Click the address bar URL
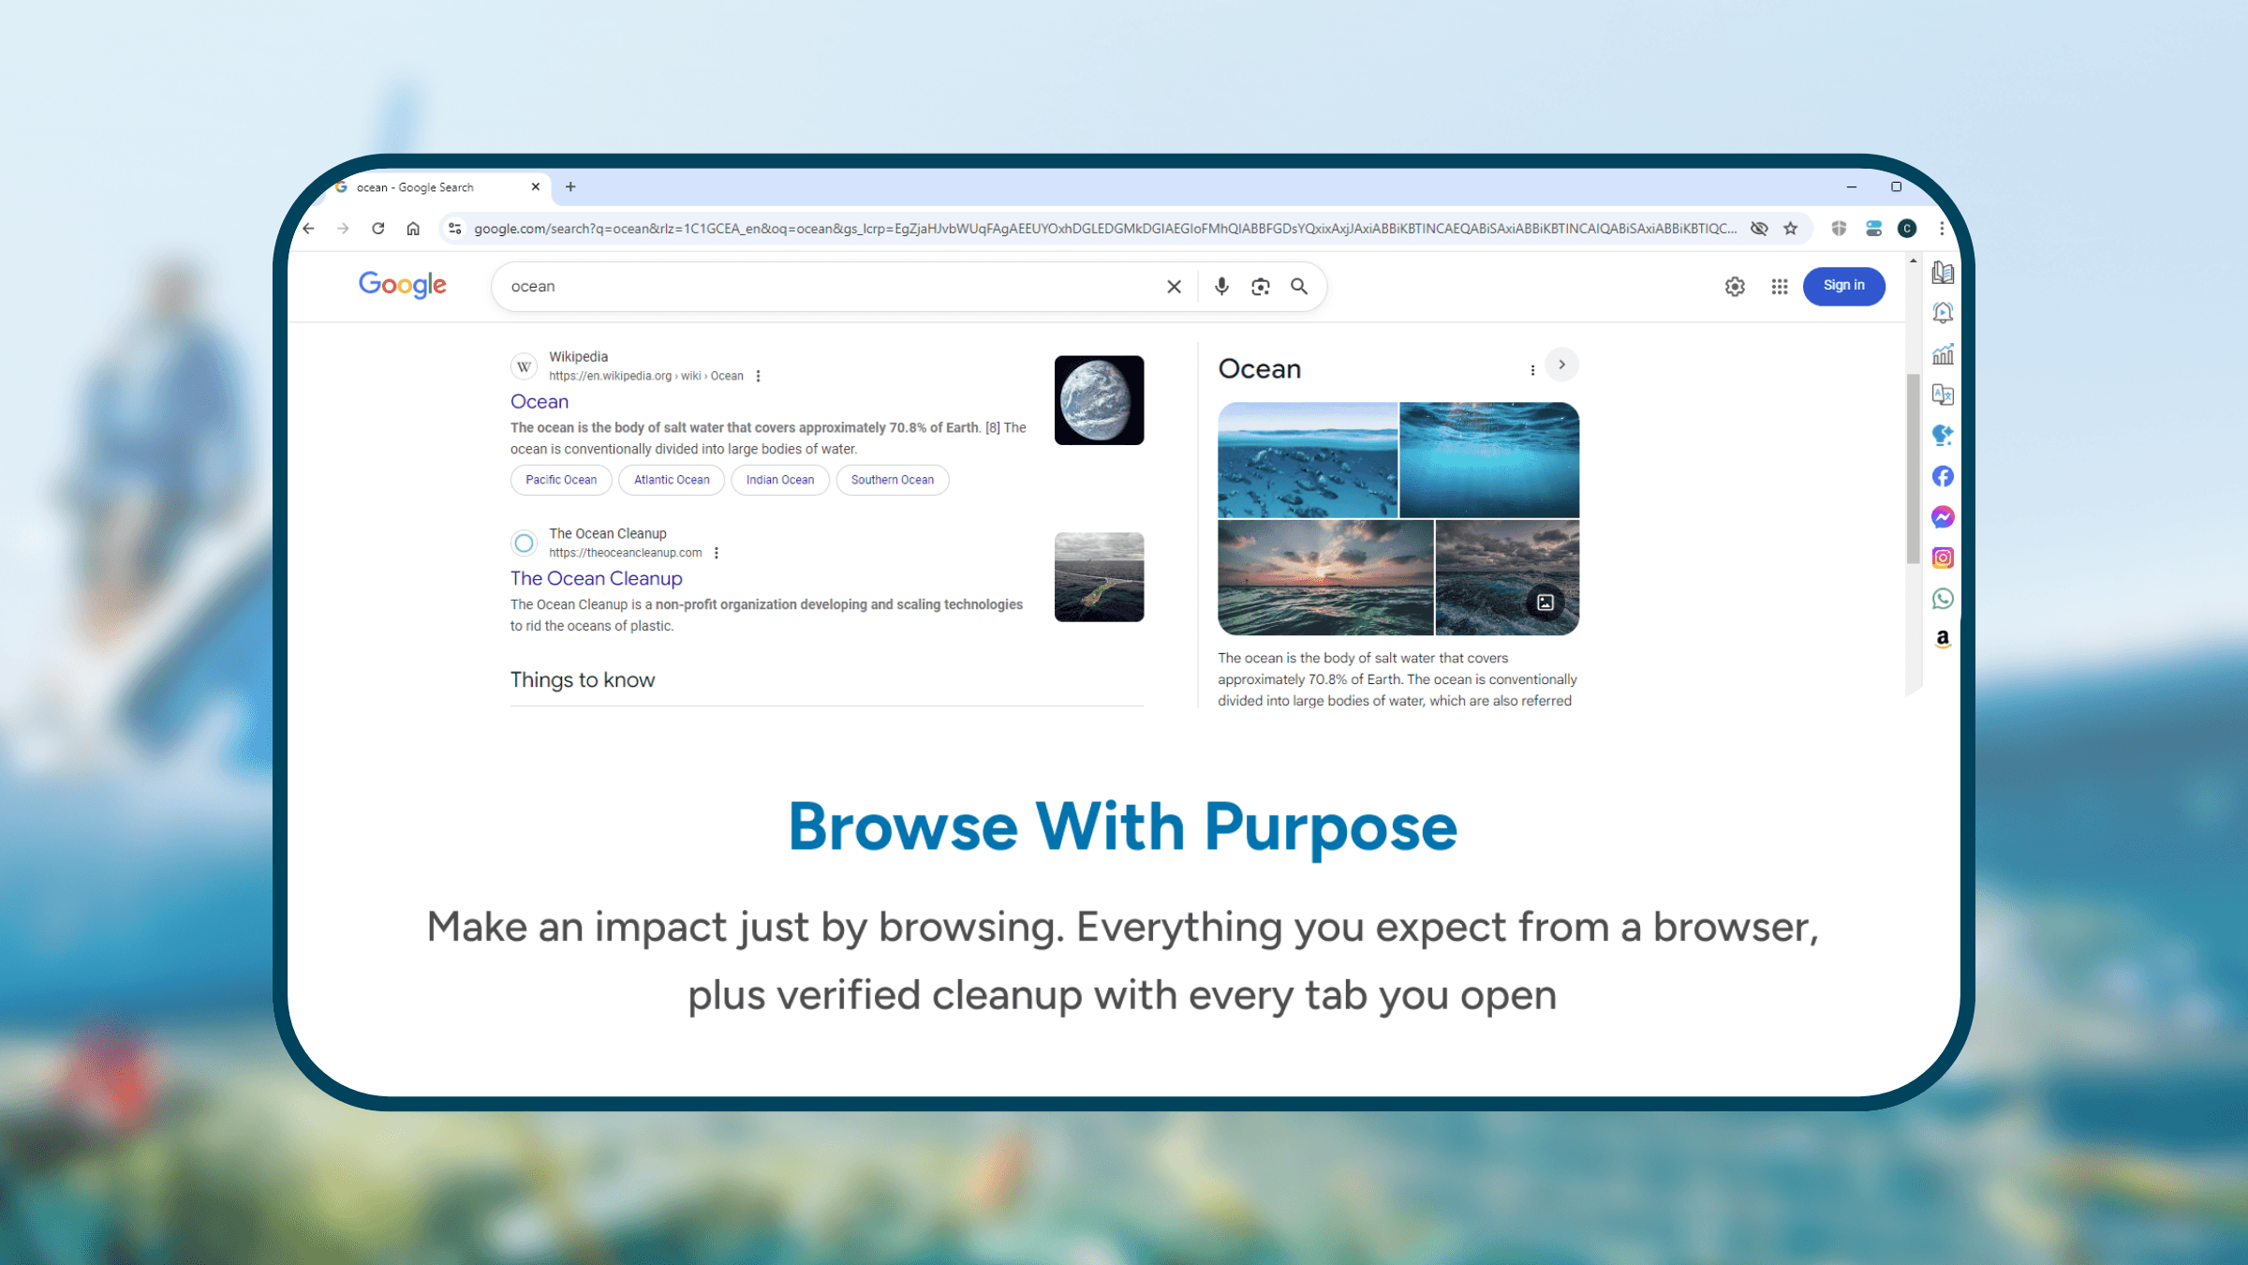The image size is (2248, 1265). tap(1105, 229)
